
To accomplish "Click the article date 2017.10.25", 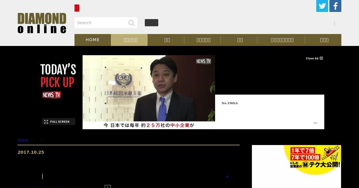I will [x=31, y=152].
